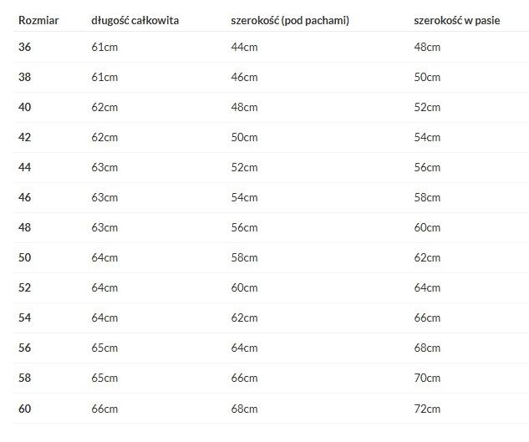Screen dimensions: 529x442
Task: Select size 38 row label
Action: pos(24,77)
